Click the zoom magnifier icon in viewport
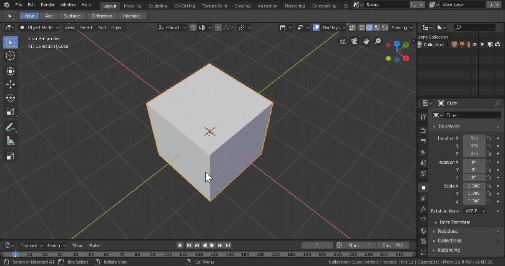Viewport: 505px width, 266px height. (x=377, y=42)
